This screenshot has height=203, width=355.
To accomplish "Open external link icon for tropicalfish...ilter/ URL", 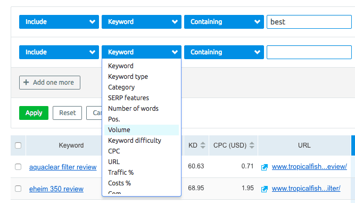I will 265,189.
